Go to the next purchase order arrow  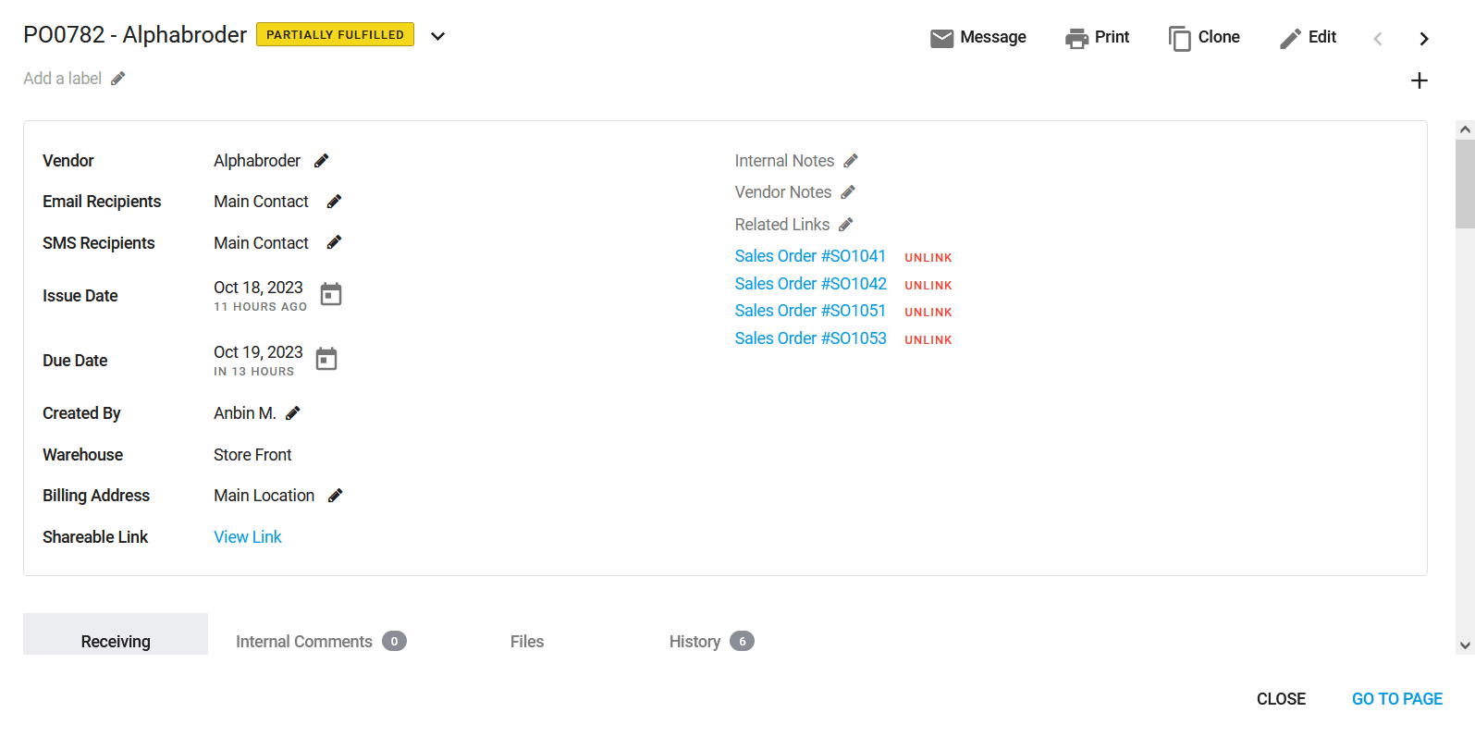coord(1423,38)
